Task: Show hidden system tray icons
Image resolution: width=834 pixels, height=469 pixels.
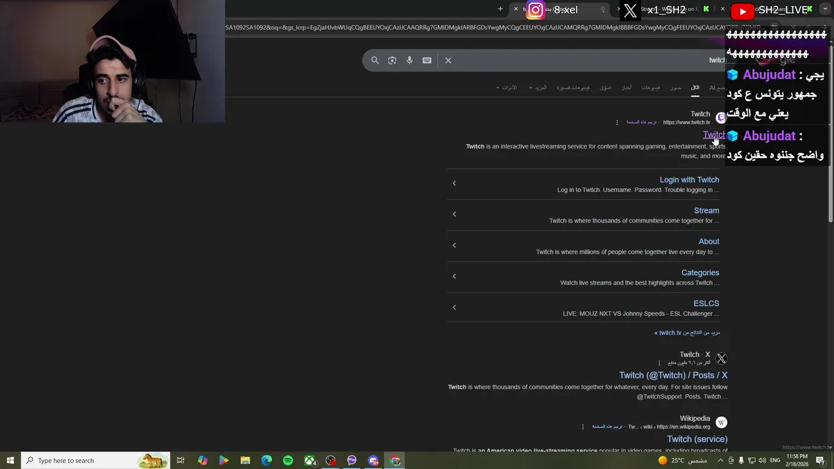Action: [x=721, y=461]
